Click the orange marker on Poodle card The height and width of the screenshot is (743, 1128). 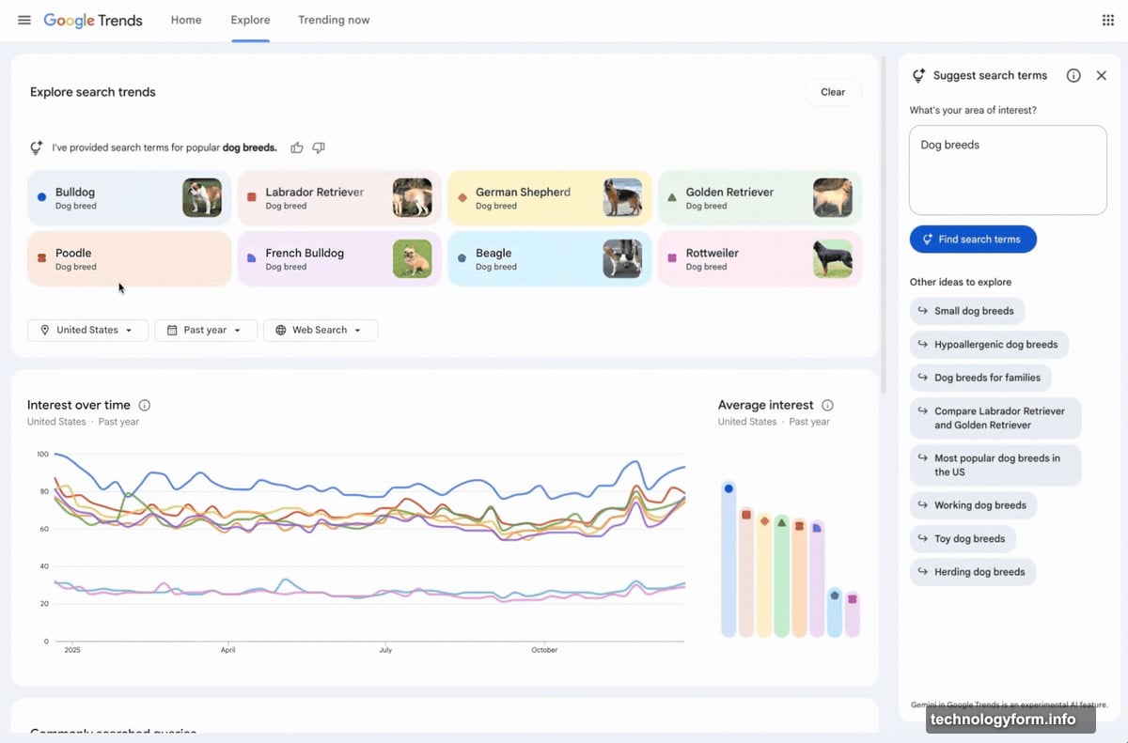(41, 258)
